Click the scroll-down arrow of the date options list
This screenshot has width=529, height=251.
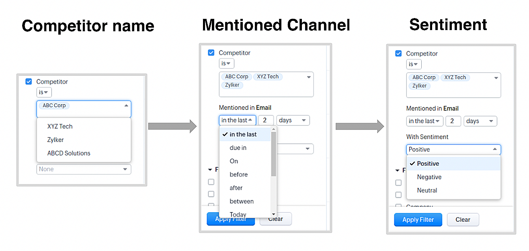point(274,215)
